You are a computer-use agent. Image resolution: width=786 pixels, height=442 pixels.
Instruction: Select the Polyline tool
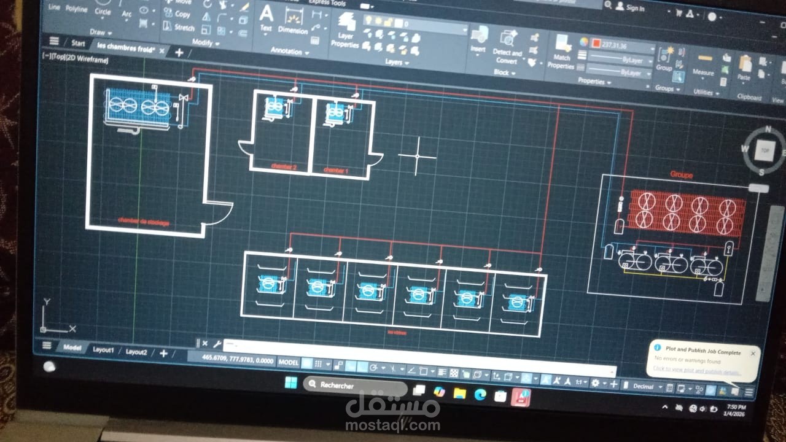click(x=76, y=9)
